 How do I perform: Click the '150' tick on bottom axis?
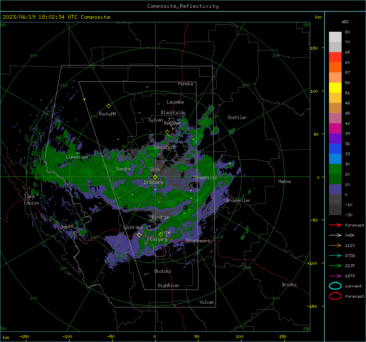[283, 336]
